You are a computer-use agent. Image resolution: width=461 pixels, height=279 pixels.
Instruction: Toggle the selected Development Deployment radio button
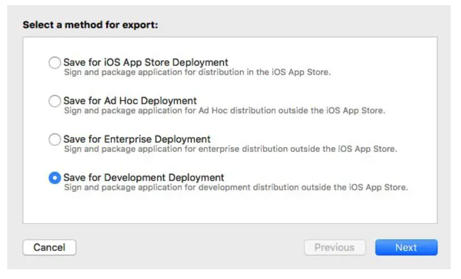pos(54,178)
